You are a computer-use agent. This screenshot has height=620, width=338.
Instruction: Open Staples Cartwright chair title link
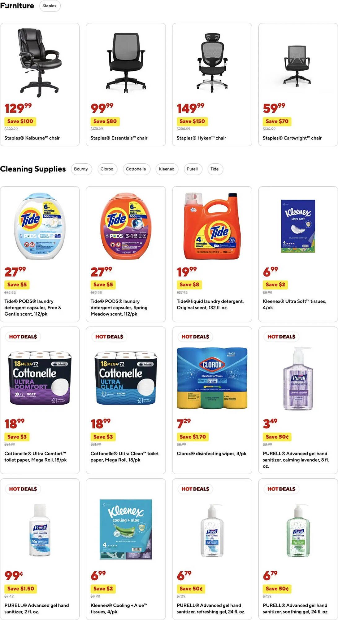(292, 138)
